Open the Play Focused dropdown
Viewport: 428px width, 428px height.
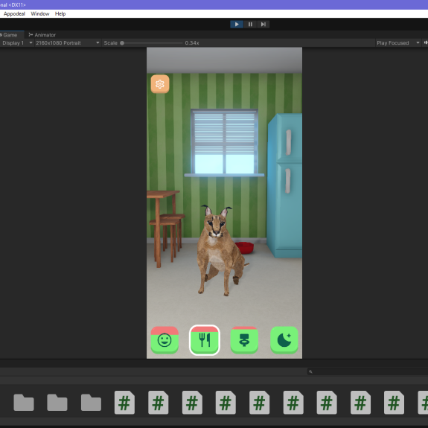click(x=398, y=43)
